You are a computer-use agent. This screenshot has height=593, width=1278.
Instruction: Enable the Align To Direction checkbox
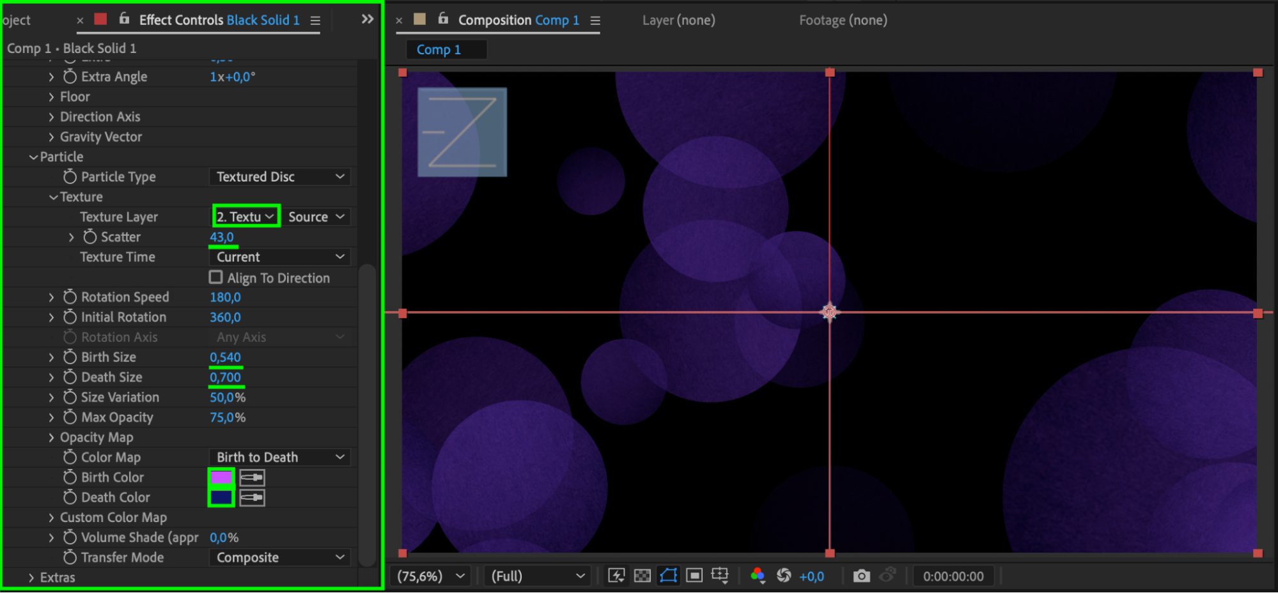coord(216,277)
